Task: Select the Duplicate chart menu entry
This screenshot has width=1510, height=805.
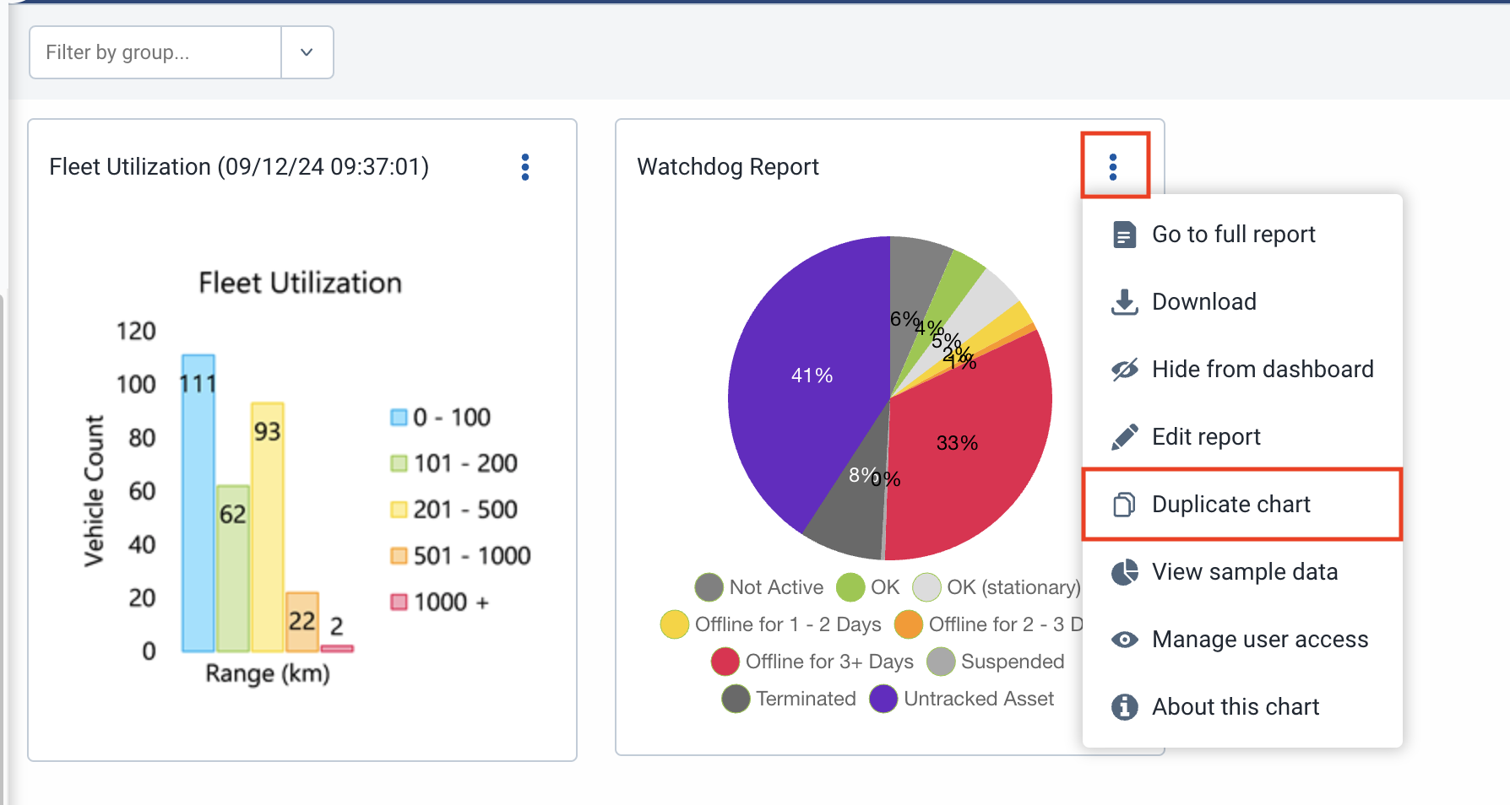Action: pos(1230,504)
